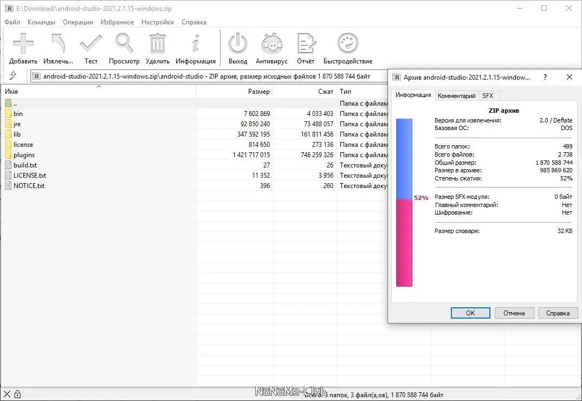Select the plugins size 1 421 717 015
Viewport: 582px width, 401px height.
coord(251,155)
